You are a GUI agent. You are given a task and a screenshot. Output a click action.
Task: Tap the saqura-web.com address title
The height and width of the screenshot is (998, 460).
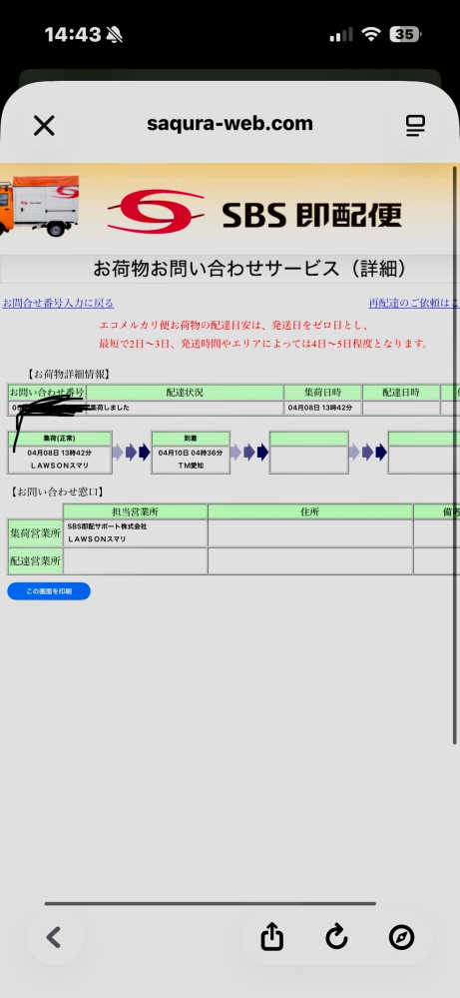point(230,123)
